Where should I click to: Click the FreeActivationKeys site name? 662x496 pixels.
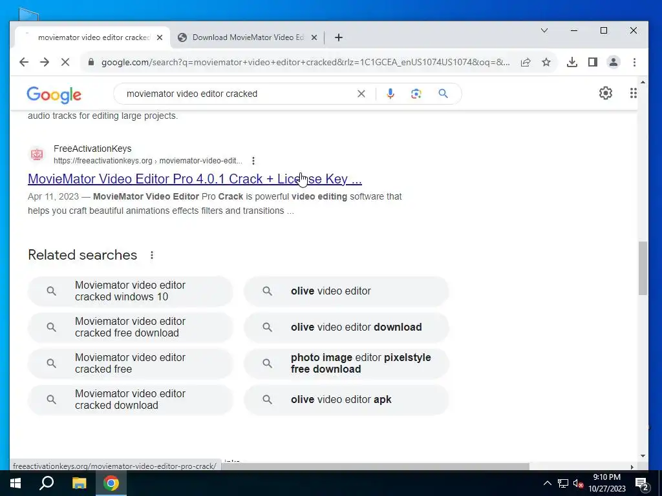click(92, 149)
